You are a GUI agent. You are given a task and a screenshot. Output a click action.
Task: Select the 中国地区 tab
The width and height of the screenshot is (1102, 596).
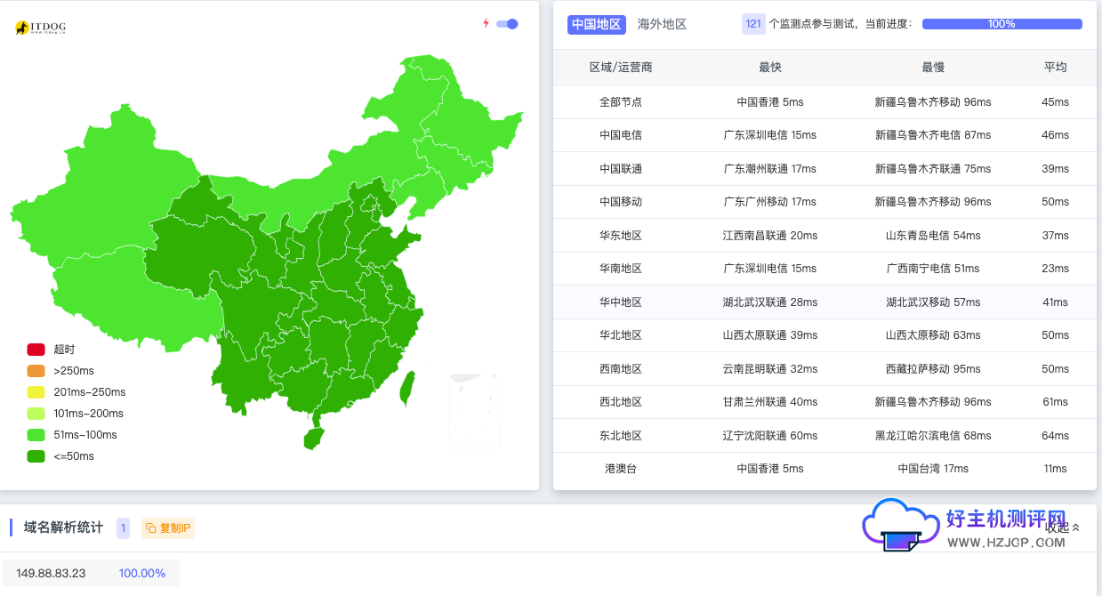click(596, 24)
